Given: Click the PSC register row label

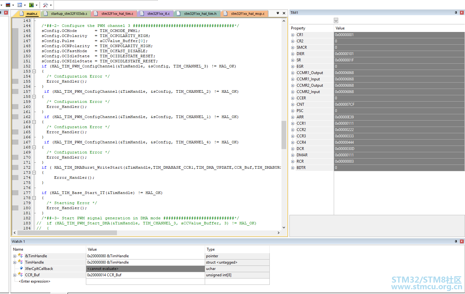Looking at the screenshot, I should [300, 111].
